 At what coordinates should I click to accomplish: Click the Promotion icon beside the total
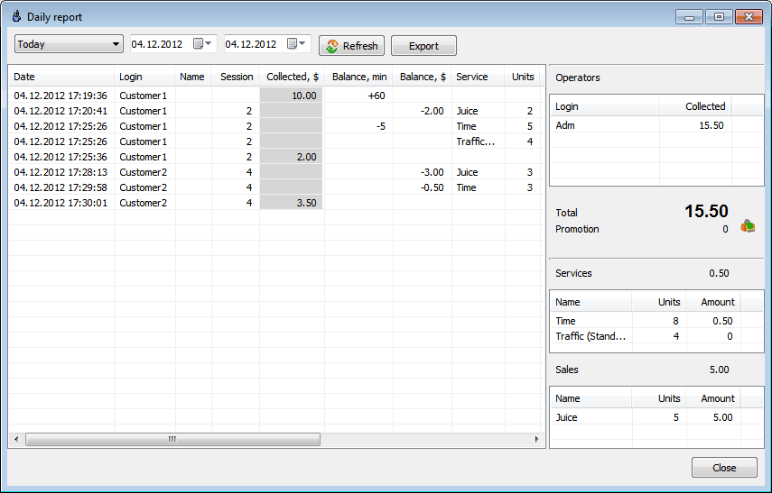point(747,226)
